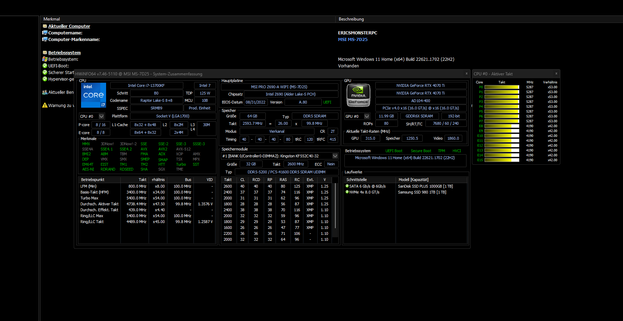The width and height of the screenshot is (623, 321).
Task: Click the HVCI indicator
Action: [x=457, y=151]
